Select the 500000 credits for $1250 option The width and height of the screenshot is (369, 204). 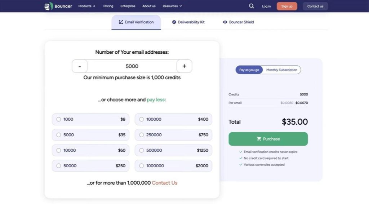click(173, 150)
